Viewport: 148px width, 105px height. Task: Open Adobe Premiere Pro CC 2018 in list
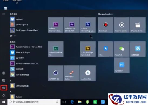(27, 47)
